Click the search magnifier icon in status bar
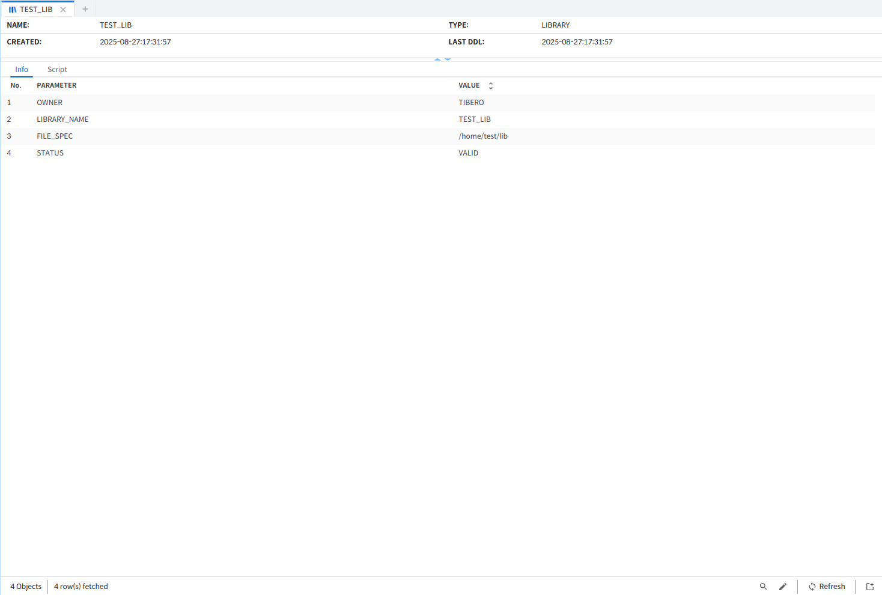Viewport: 882px width, 595px height. click(x=763, y=587)
